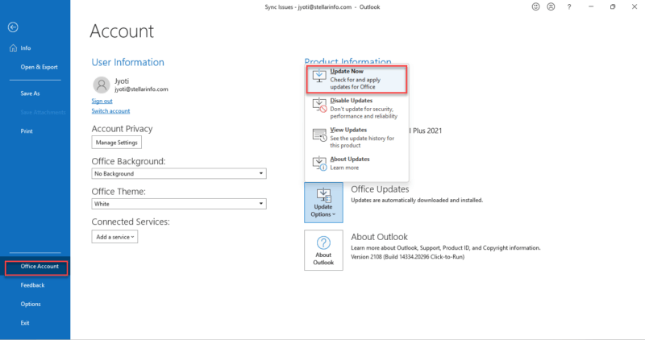
Task: Collapse the Update Options dropdown button
Action: (323, 201)
